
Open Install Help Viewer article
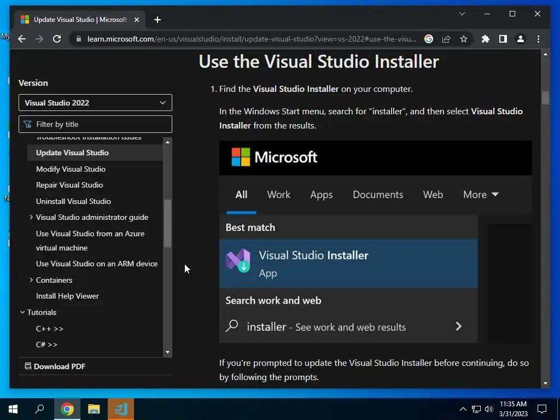(67, 296)
